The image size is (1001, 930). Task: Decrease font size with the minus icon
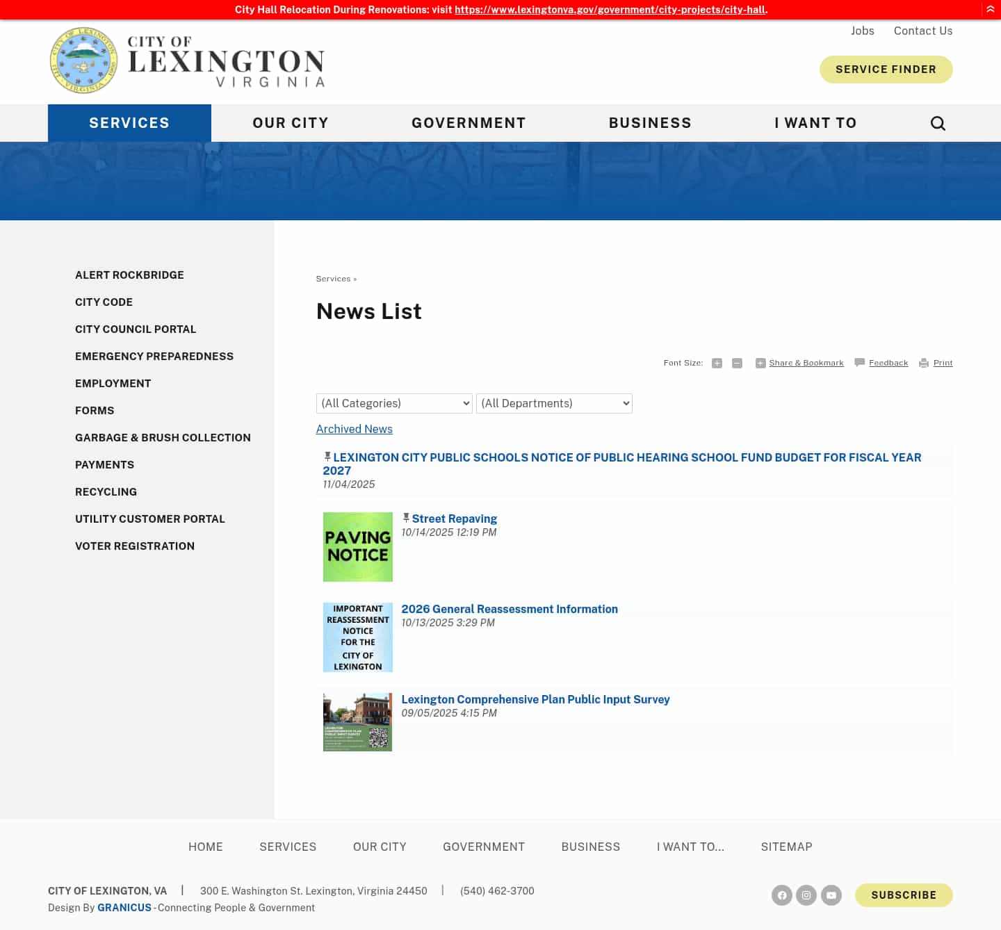pos(737,363)
